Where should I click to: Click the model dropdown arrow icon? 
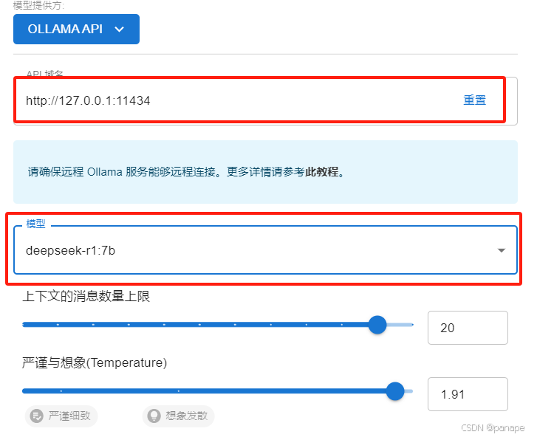pyautogui.click(x=502, y=250)
